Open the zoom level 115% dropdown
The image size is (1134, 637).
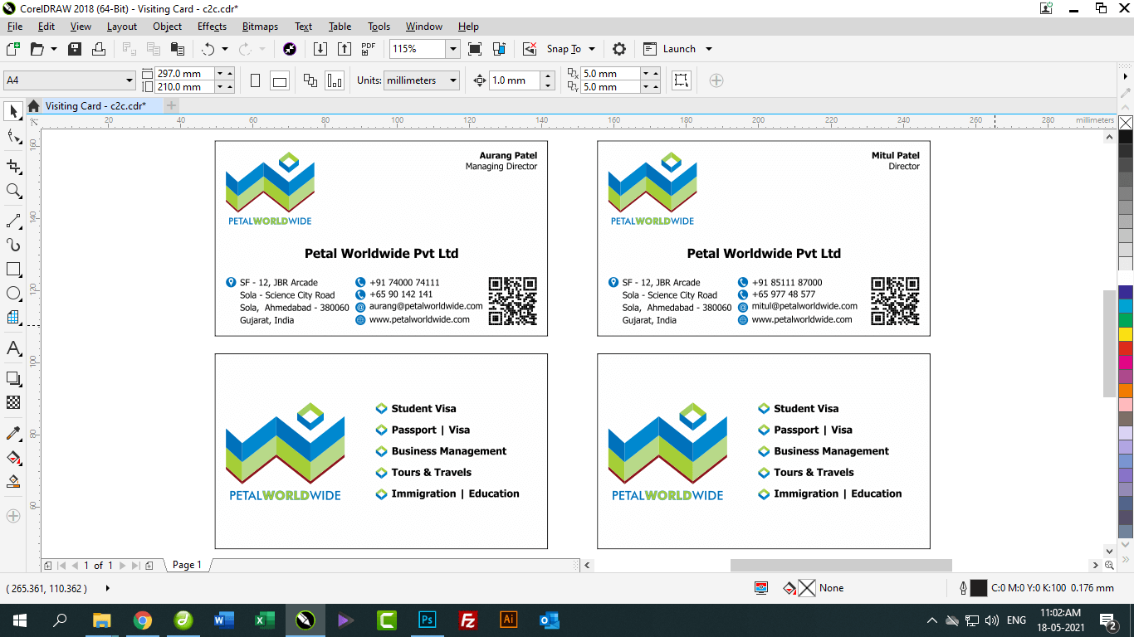(x=452, y=49)
